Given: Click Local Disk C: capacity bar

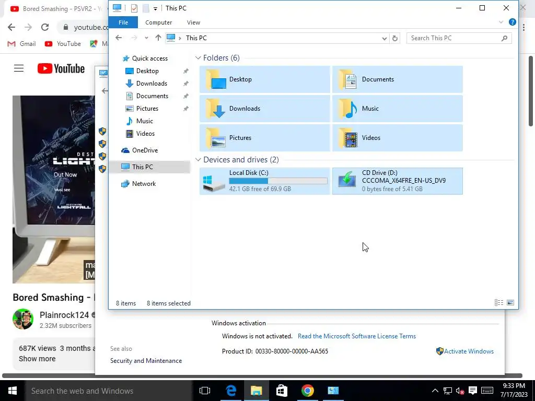Looking at the screenshot, I should pos(278,181).
